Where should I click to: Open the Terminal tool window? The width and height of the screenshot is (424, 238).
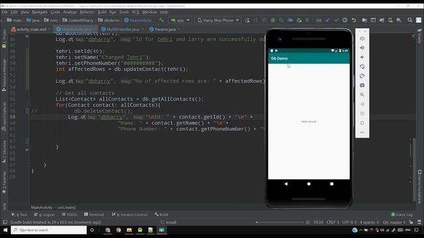pos(94,215)
